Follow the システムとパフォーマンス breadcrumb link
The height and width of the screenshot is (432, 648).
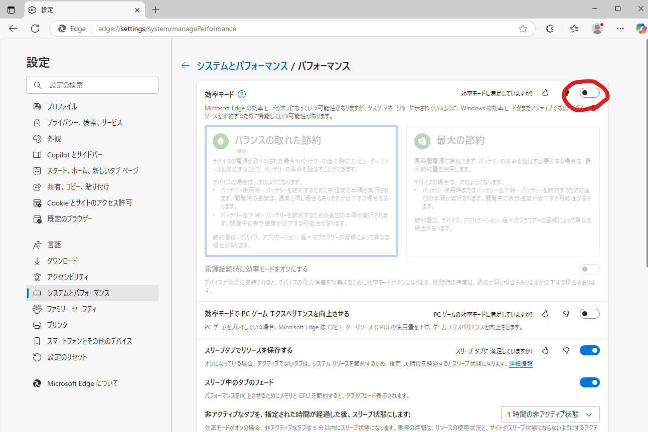[242, 66]
